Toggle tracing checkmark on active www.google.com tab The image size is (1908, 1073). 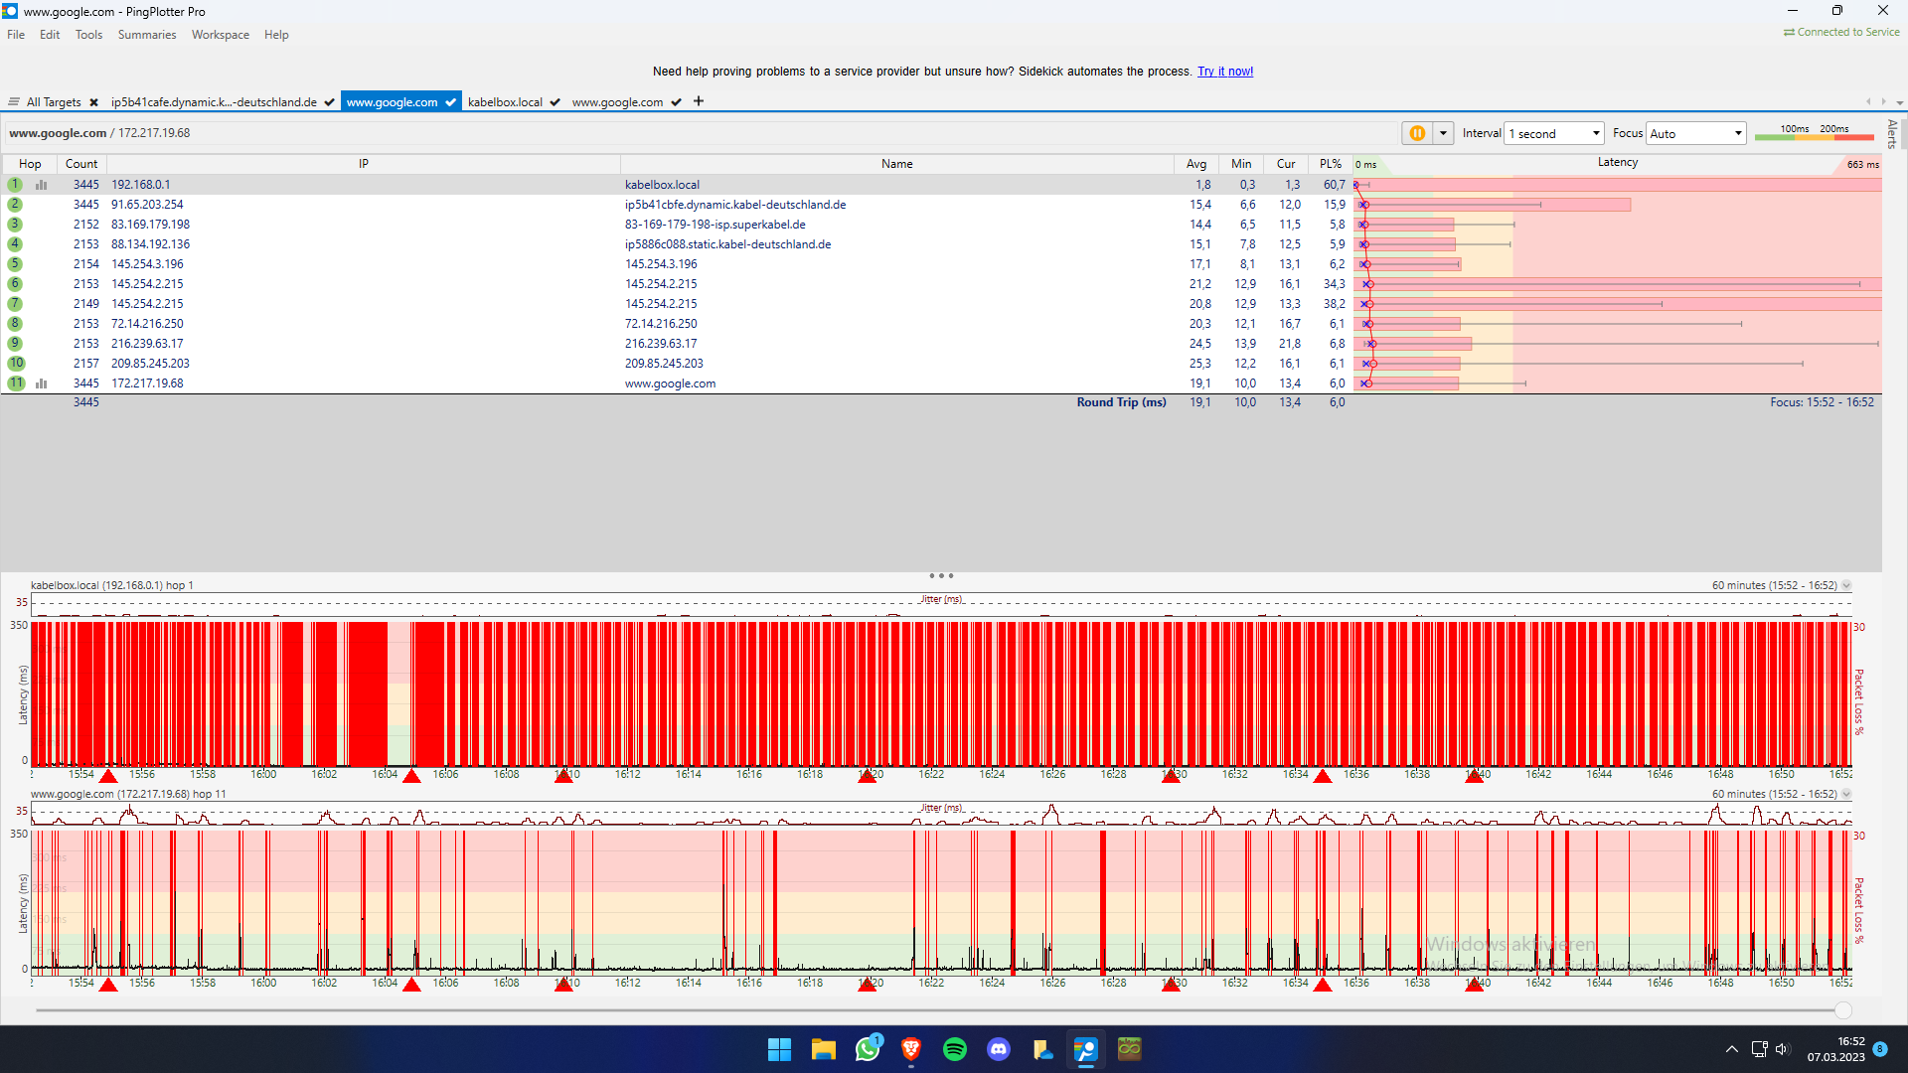(451, 101)
